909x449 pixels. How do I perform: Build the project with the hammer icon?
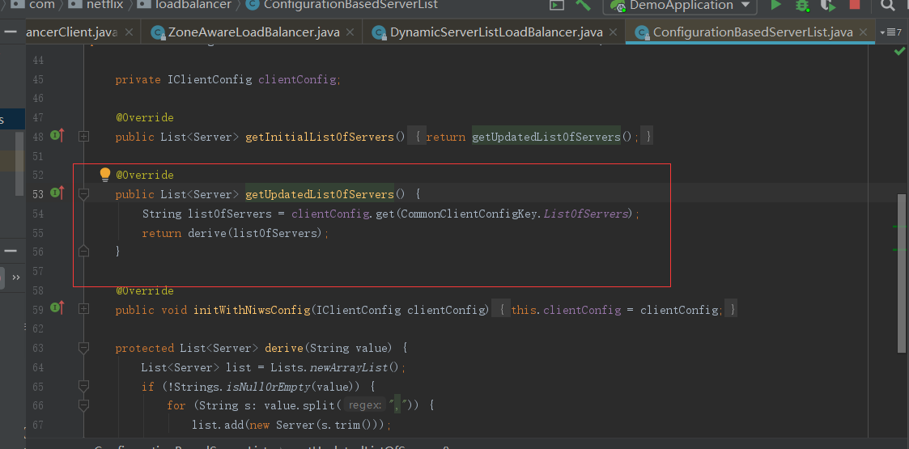coord(583,5)
